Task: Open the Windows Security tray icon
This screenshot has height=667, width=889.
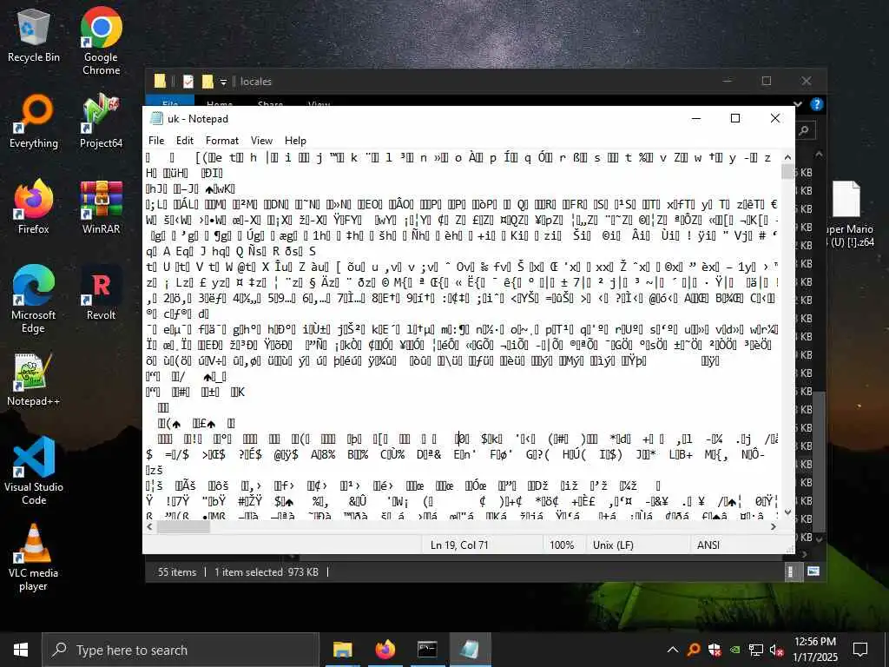Action: 714,650
